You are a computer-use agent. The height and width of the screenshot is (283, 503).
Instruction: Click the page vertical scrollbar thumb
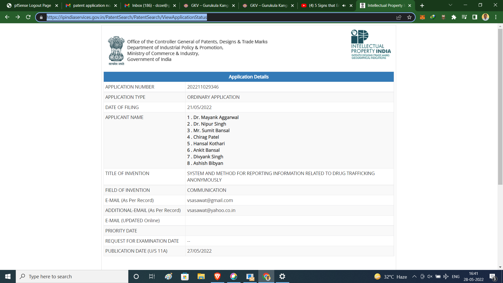point(500,105)
